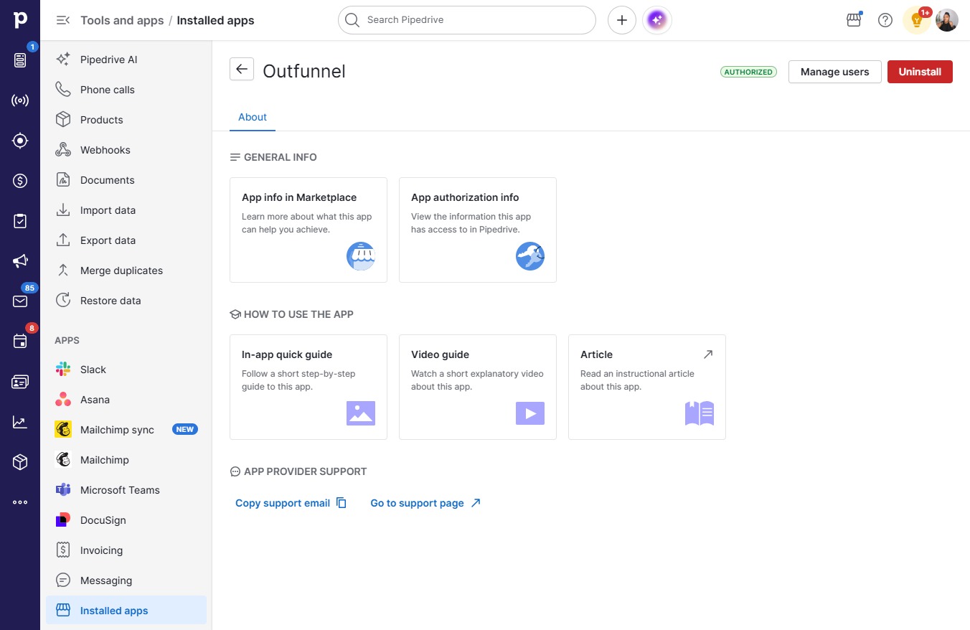Open the Asana app settings
This screenshot has height=630, width=970.
(126, 400)
